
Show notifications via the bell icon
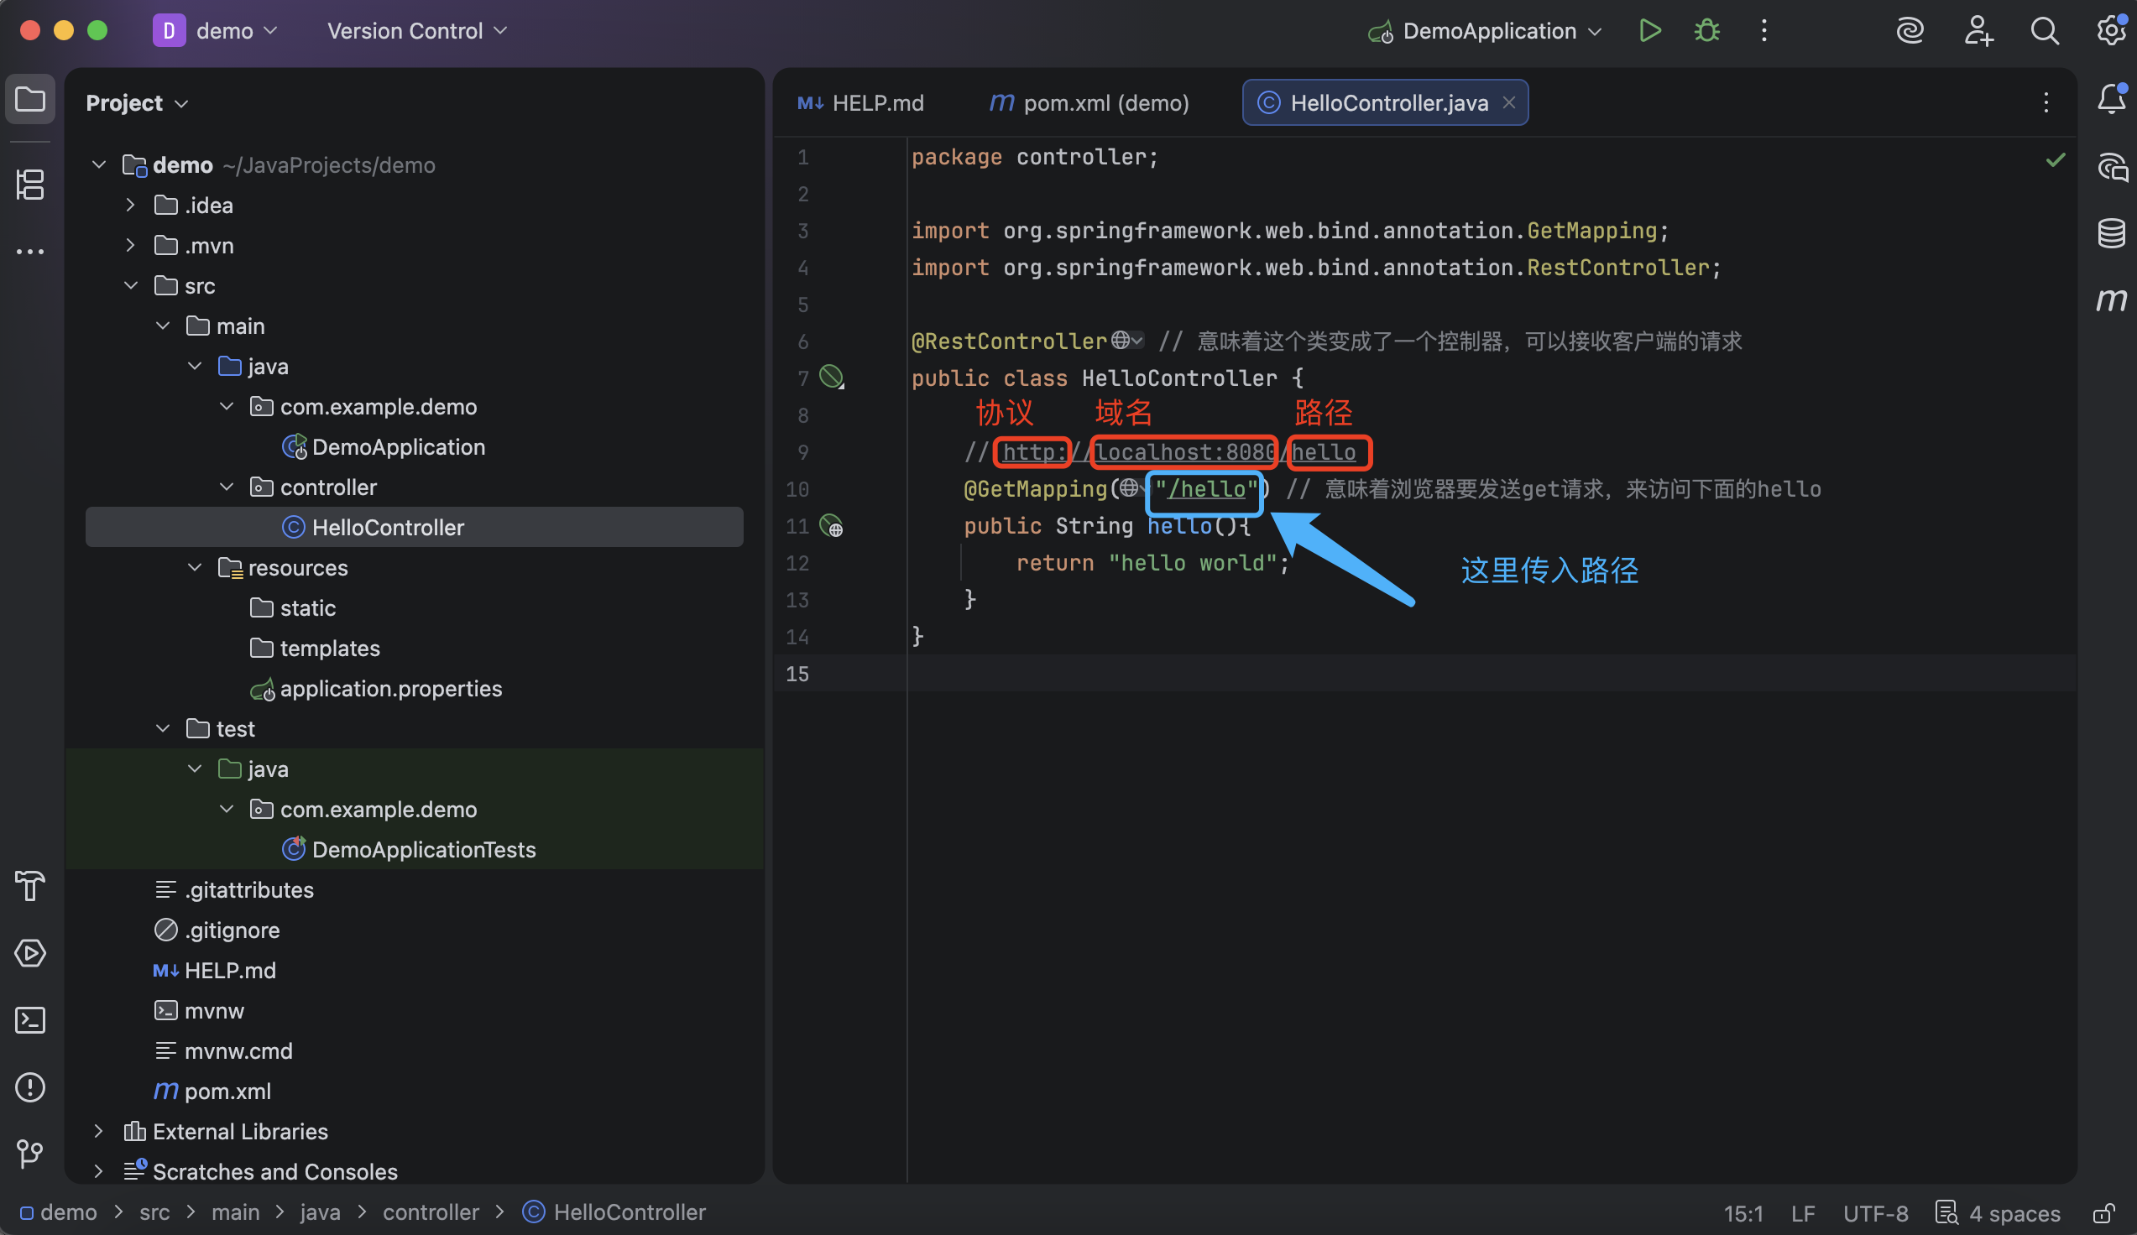coord(2111,99)
